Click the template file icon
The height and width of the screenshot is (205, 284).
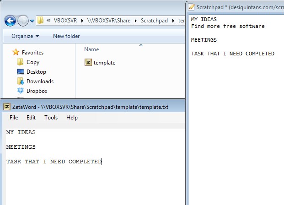pos(88,62)
